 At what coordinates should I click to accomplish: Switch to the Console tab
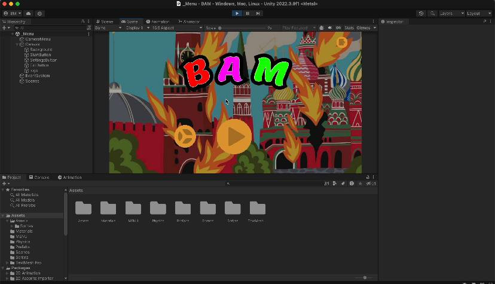[39, 178]
